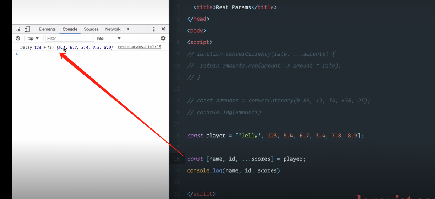
Task: Open DevTools three-dot customize menu
Action: [x=154, y=29]
